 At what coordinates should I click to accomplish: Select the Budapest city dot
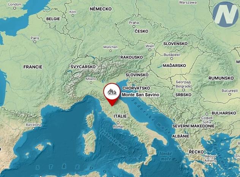172,58
